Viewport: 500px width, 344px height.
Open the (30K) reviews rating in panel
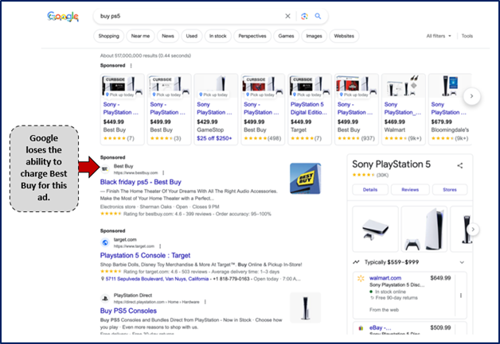click(383, 175)
